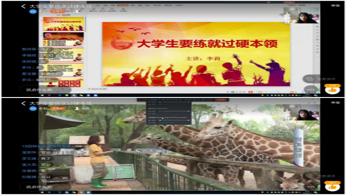
Task: Select the first slide thumbnail in the slide panel
Action: tap(63, 24)
